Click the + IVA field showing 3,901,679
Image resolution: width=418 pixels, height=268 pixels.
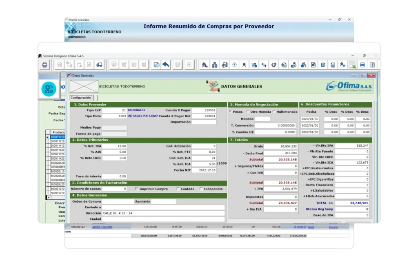[280, 189]
